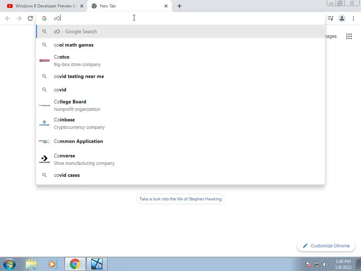361x271 pixels.
Task: Choose the College Board suggestion
Action: coord(180,105)
